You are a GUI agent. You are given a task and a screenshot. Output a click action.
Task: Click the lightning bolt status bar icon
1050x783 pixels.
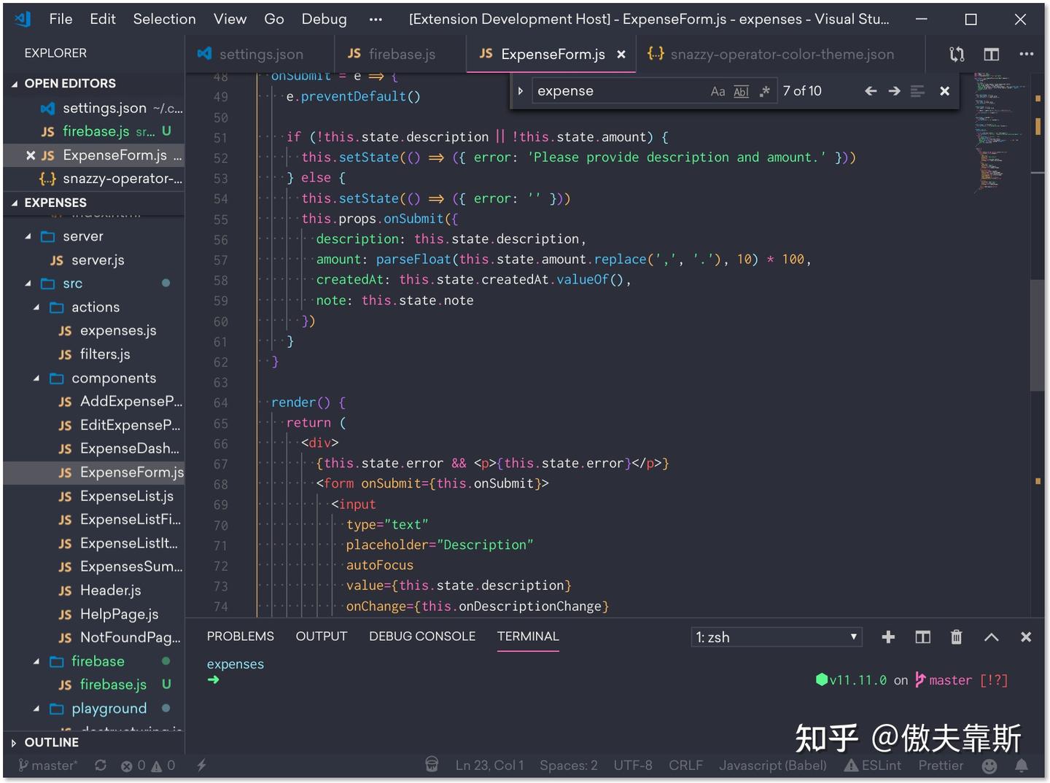pyautogui.click(x=201, y=766)
